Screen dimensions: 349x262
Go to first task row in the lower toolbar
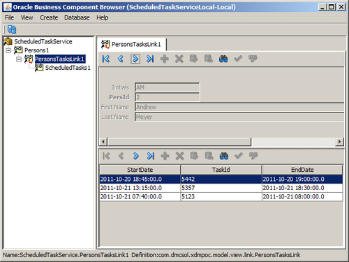106,156
